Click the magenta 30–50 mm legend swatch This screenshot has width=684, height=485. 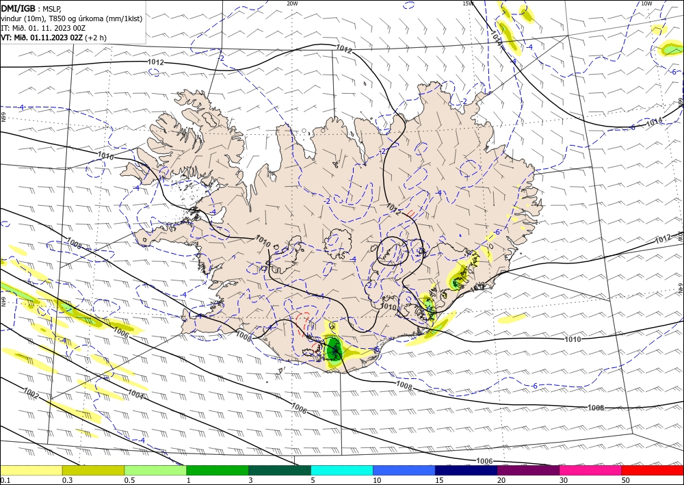pos(590,470)
